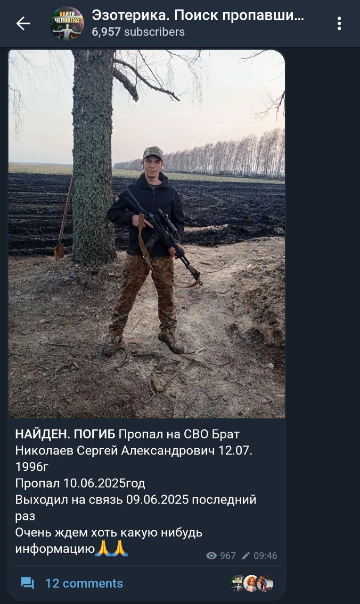Image resolution: width=360 pixels, height=604 pixels.
Task: Go back using the left arrow
Action: click(x=23, y=24)
